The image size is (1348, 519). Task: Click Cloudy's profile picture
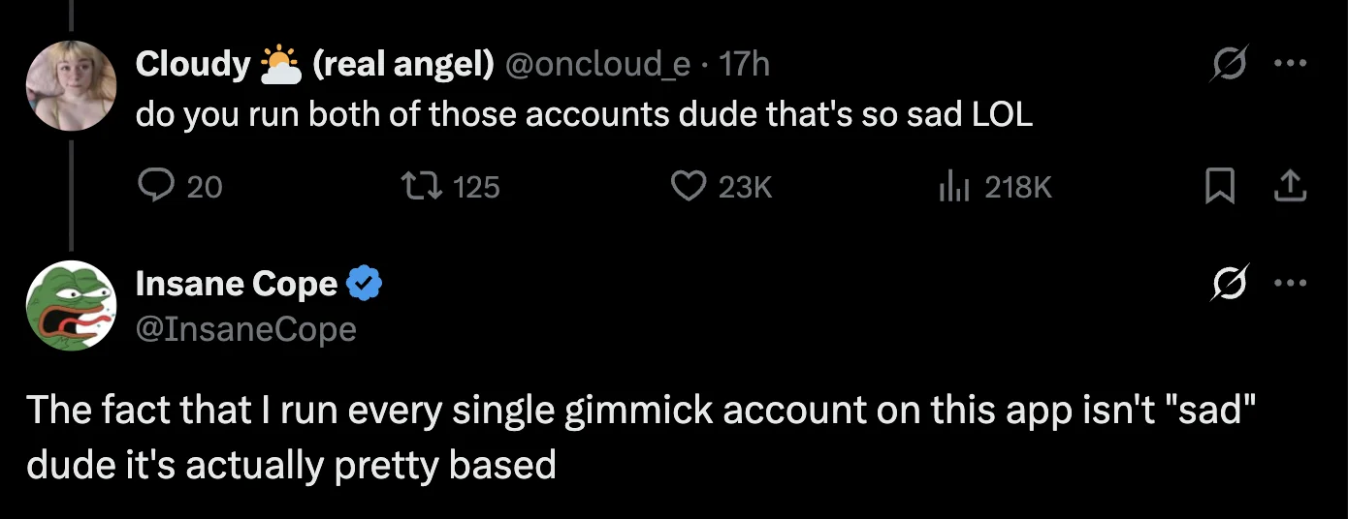(70, 85)
